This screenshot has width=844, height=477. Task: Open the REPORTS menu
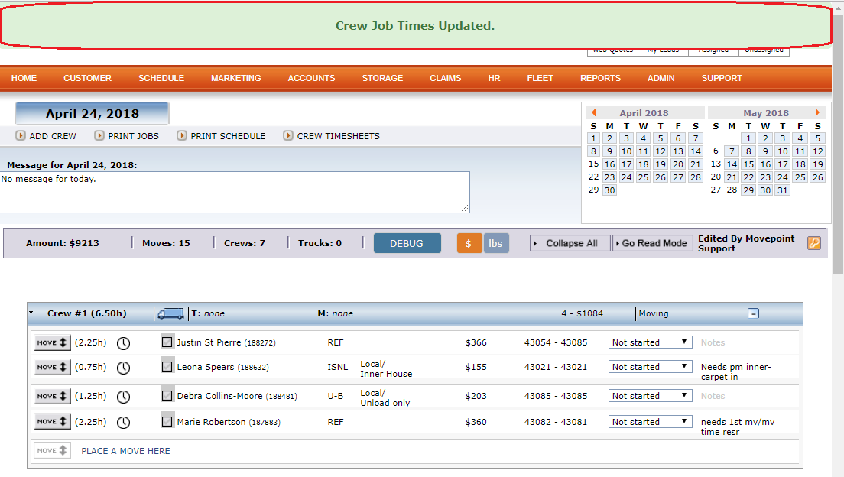[x=601, y=78]
